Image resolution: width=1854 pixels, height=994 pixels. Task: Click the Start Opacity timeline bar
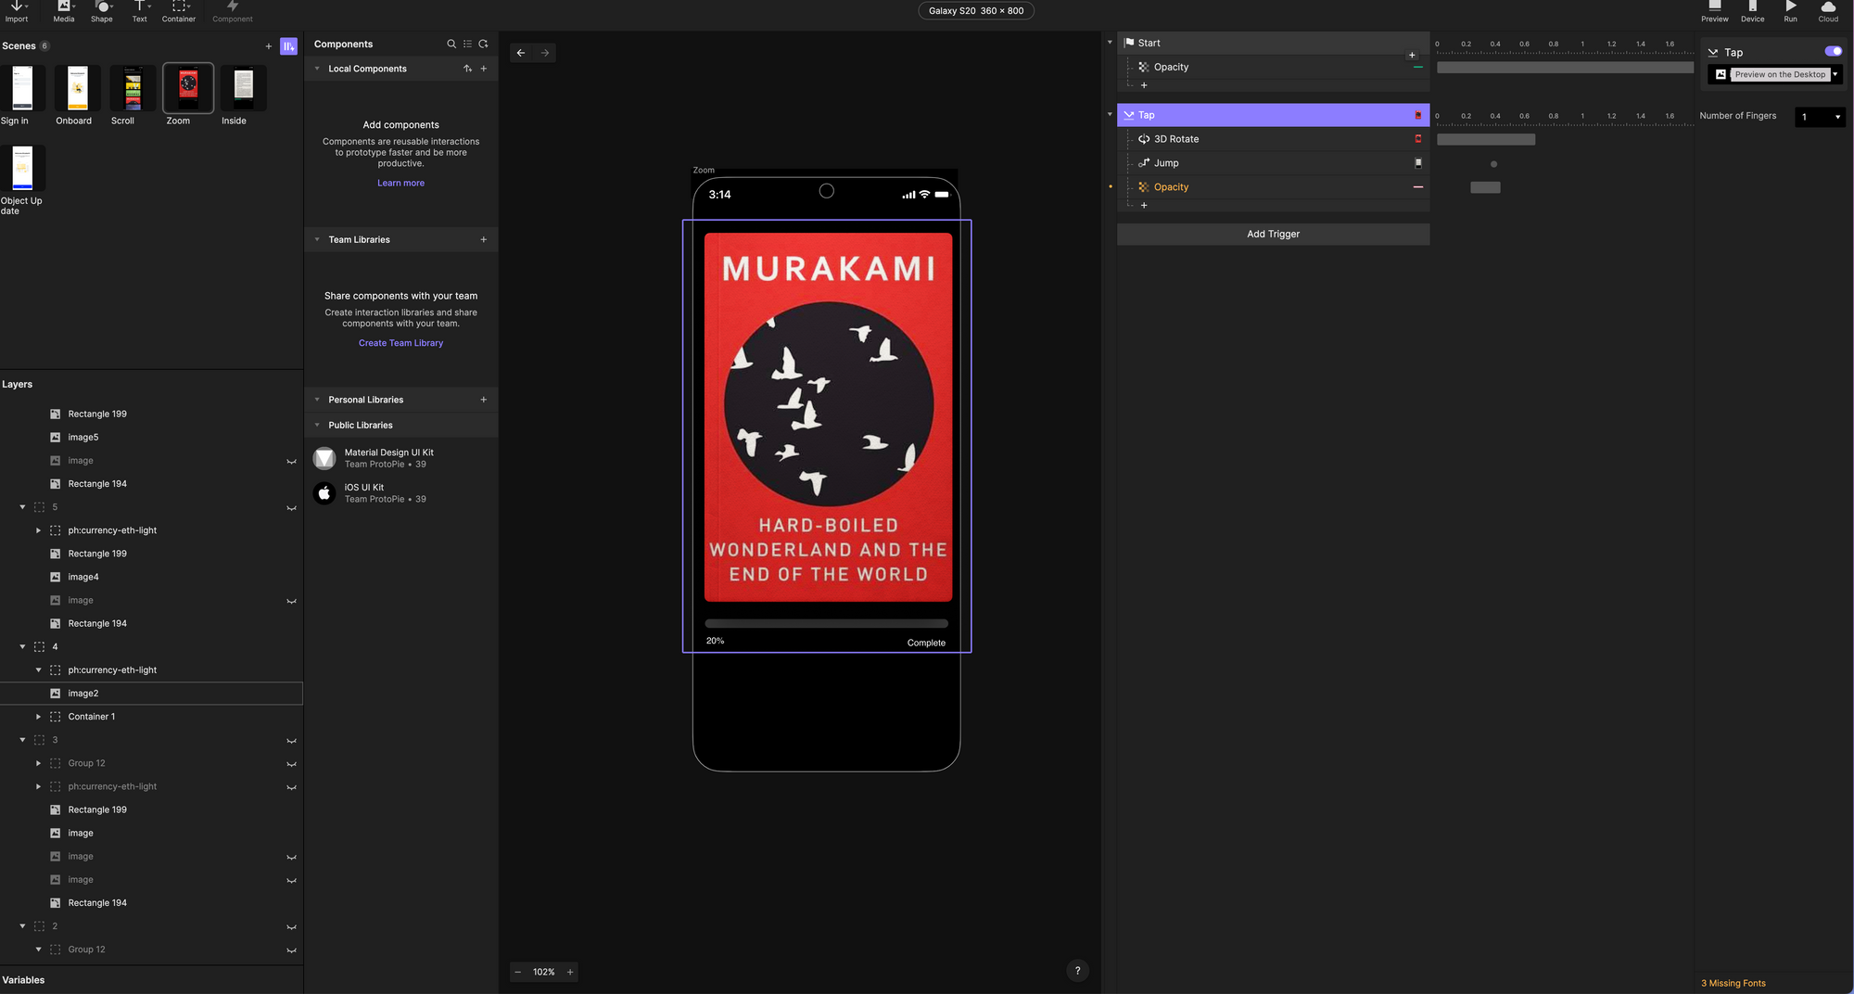pos(1565,68)
